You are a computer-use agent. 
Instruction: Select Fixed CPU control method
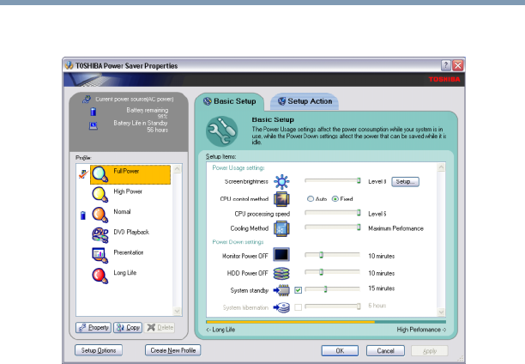pyautogui.click(x=335, y=198)
